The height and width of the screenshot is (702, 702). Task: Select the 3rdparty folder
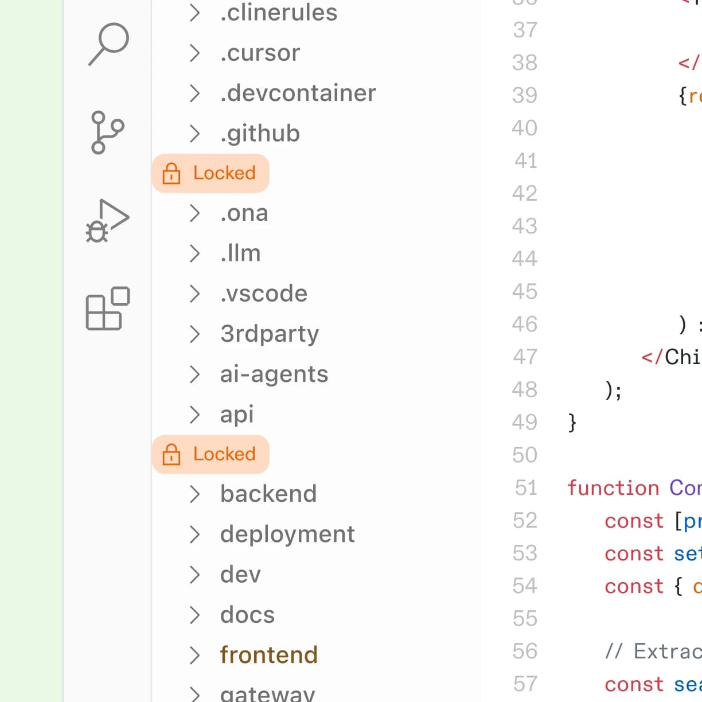tap(270, 334)
